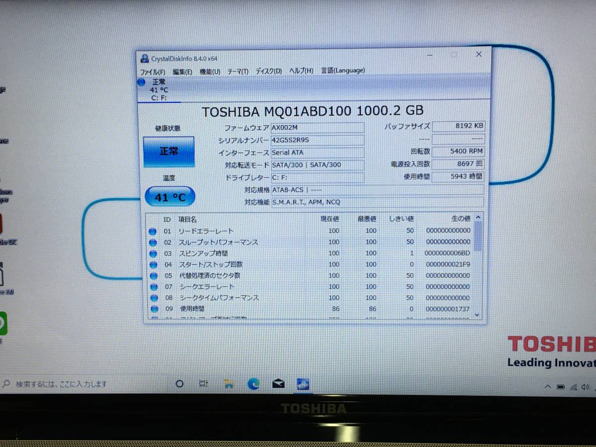Select the シークタイムパフォーマンス attribute row

point(310,298)
